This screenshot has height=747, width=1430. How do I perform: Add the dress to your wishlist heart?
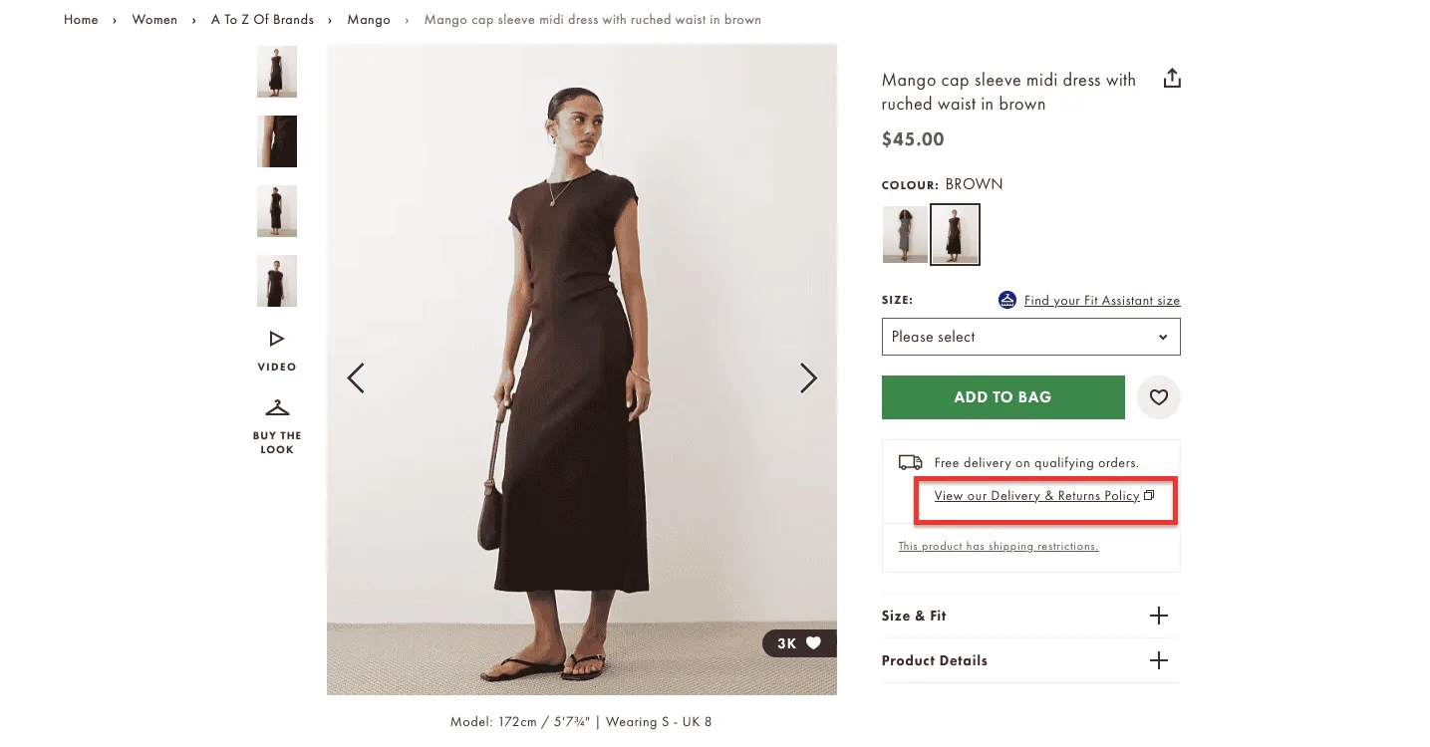tap(1158, 396)
